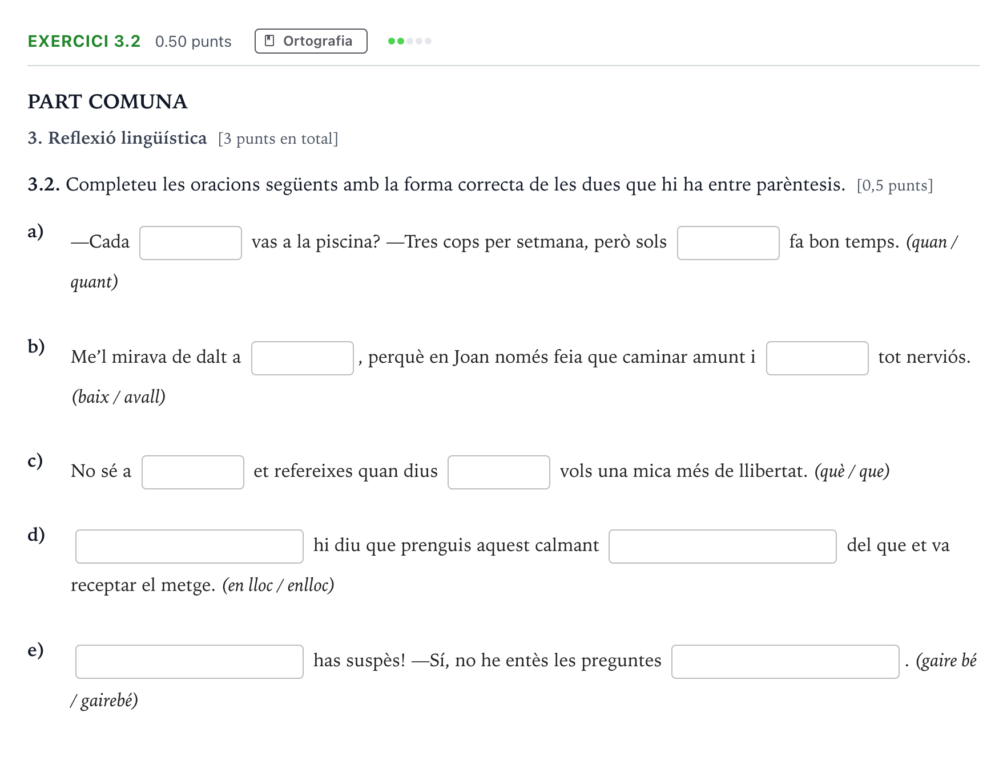Click the "PART COMUNA" heading
The image size is (1007, 761).
point(107,102)
